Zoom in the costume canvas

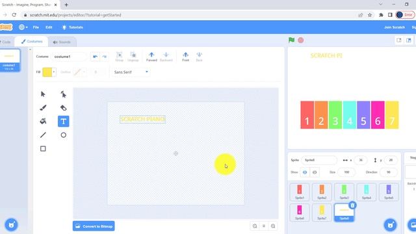point(273,226)
